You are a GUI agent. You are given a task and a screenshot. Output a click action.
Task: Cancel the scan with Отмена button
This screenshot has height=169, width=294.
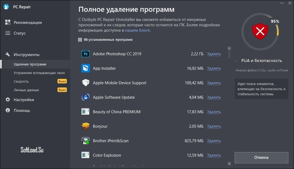click(261, 157)
